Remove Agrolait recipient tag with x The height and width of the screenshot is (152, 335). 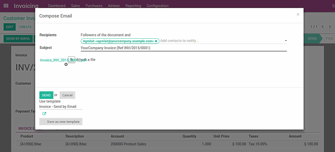(x=156, y=41)
